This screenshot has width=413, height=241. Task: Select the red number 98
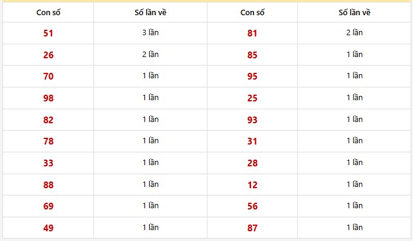coord(48,98)
